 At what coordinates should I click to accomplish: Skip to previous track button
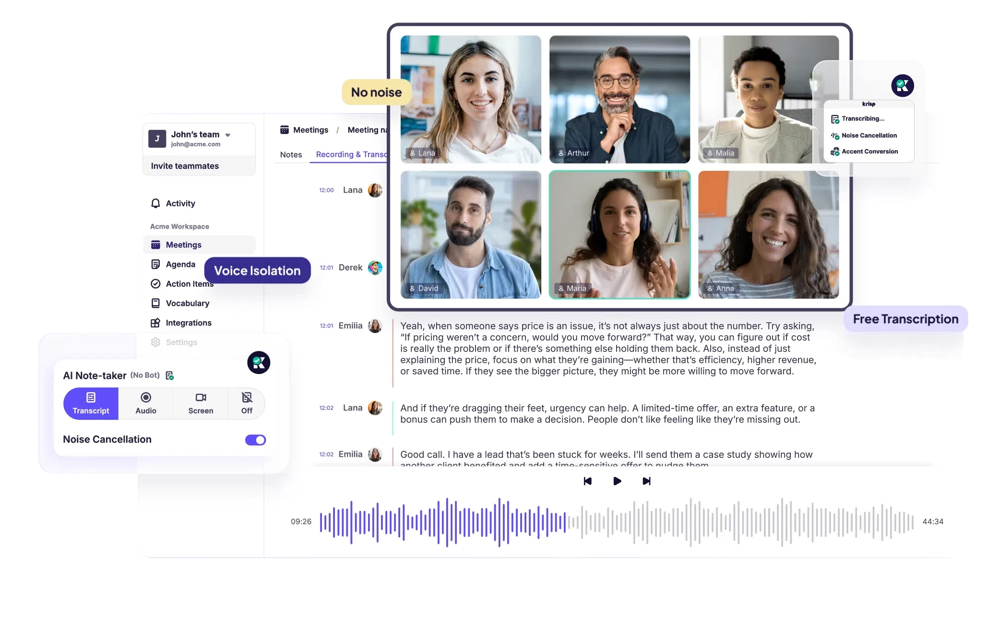(588, 481)
